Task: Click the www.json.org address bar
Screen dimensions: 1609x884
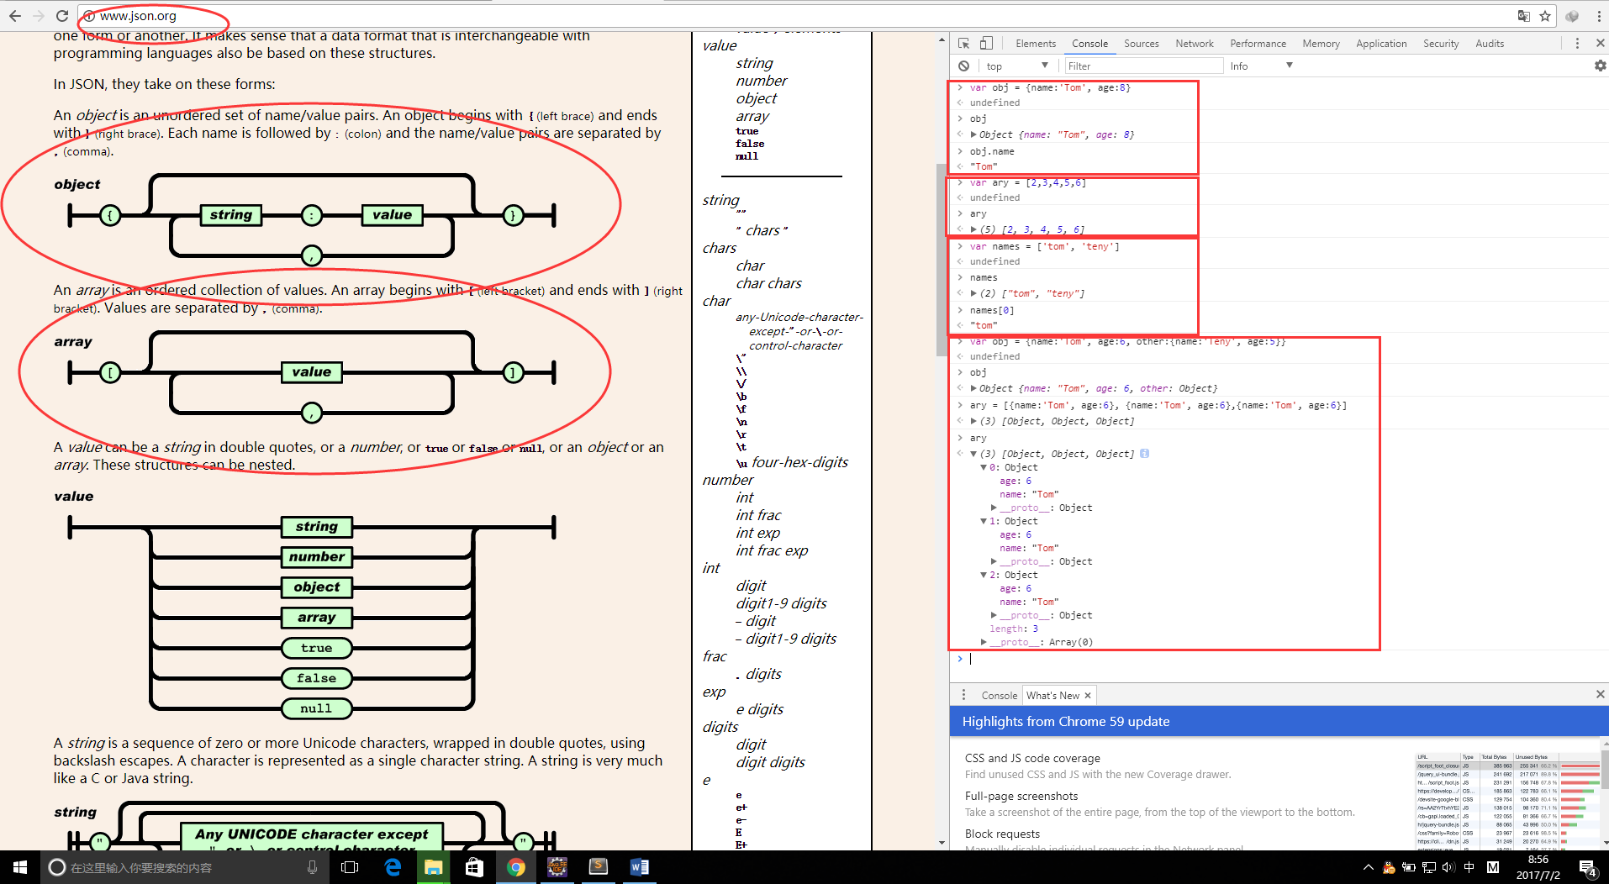Action: click(x=799, y=16)
